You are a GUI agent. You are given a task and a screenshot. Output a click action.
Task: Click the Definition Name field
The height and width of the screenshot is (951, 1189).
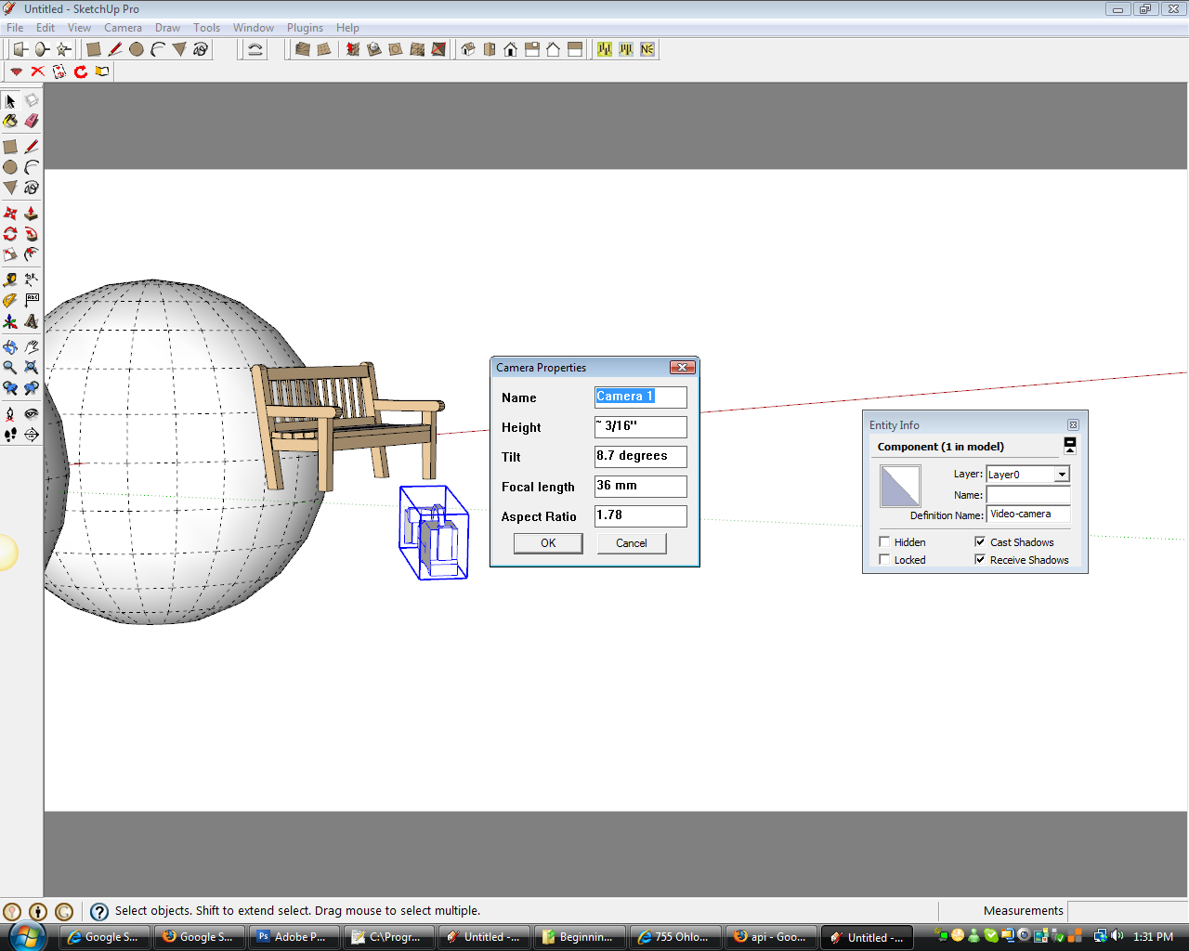1028,515
